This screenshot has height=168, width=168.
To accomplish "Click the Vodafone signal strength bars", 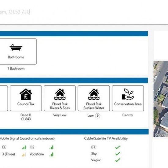I will pyautogui.click(x=51, y=154).
